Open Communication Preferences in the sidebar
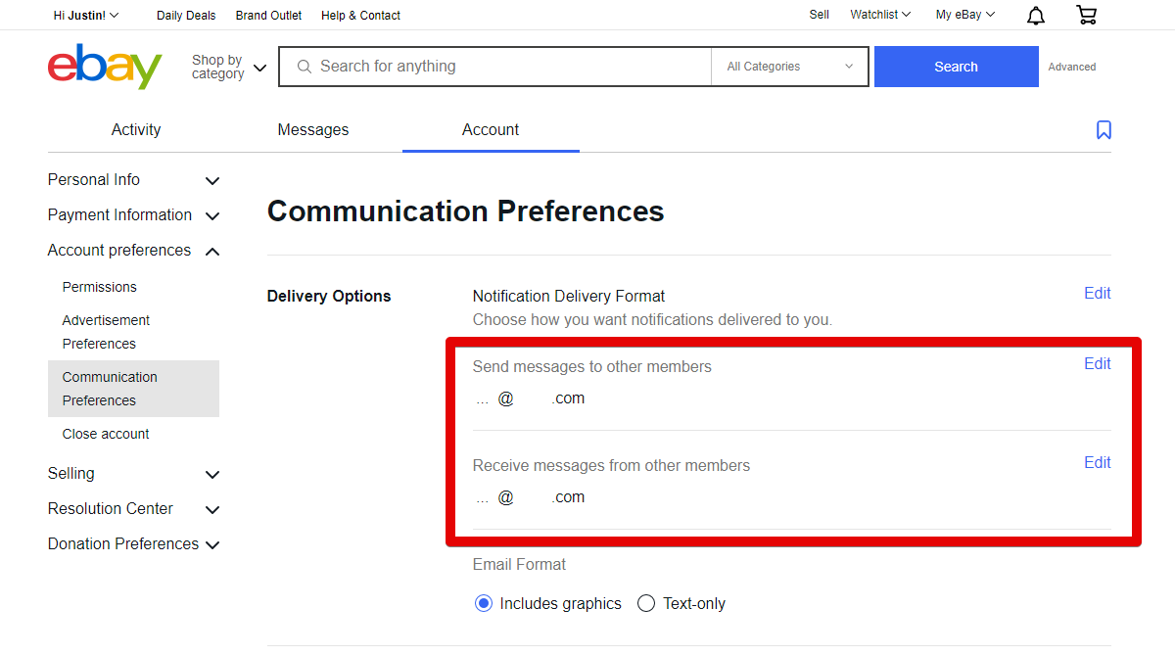 (x=133, y=389)
